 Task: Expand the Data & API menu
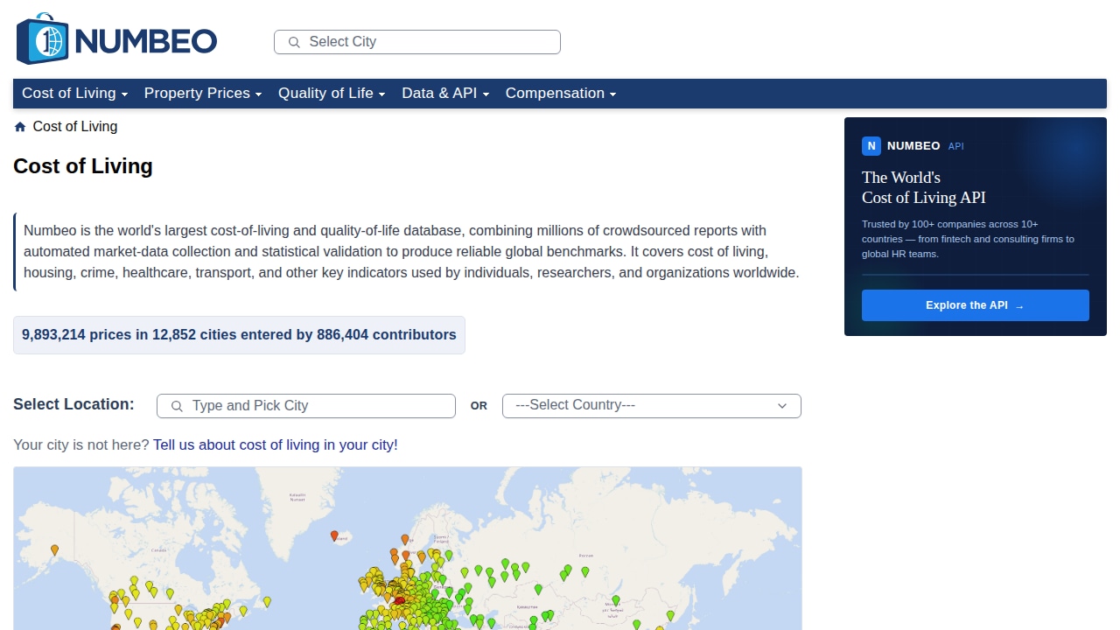[445, 94]
